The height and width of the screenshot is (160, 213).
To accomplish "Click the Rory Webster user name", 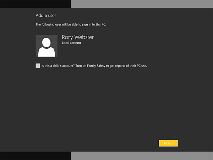I will coord(78,37).
